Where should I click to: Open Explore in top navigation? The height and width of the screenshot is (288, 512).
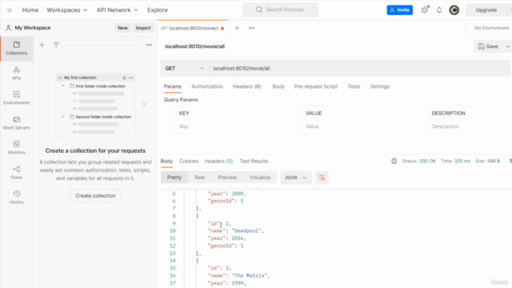click(158, 10)
